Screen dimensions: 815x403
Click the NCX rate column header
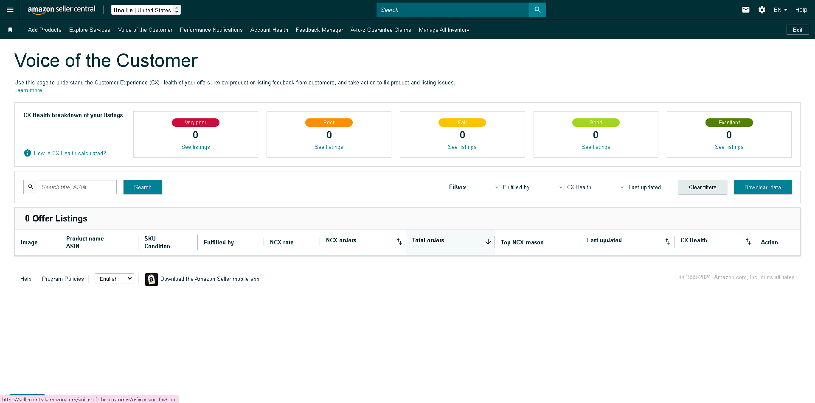[x=282, y=243]
